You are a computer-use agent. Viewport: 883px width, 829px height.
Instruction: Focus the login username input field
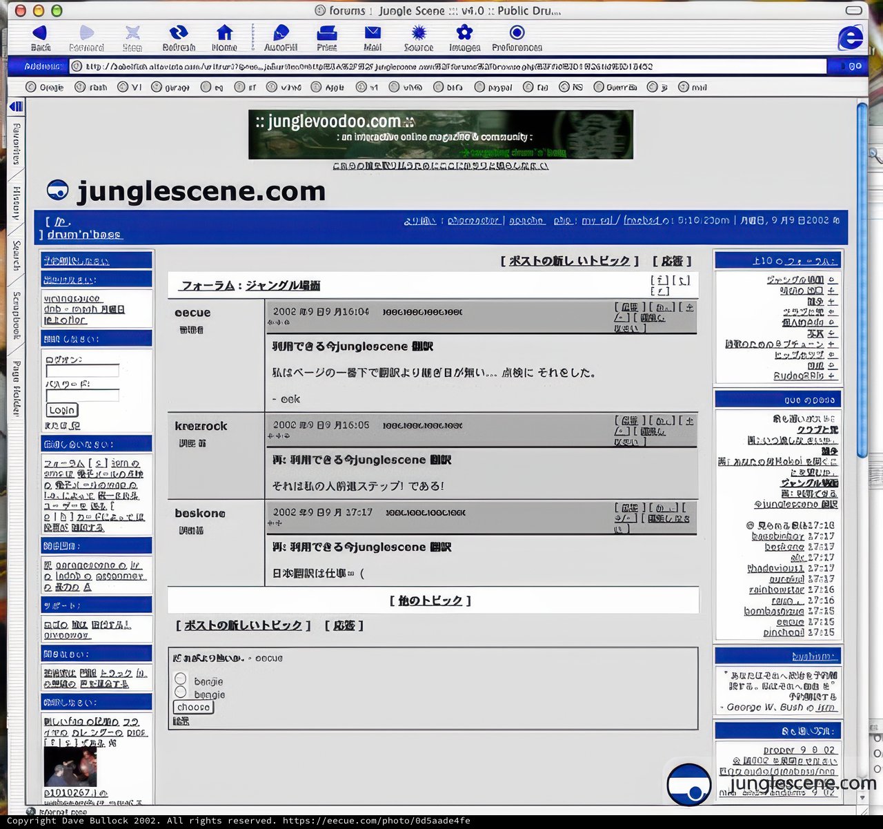click(x=82, y=371)
